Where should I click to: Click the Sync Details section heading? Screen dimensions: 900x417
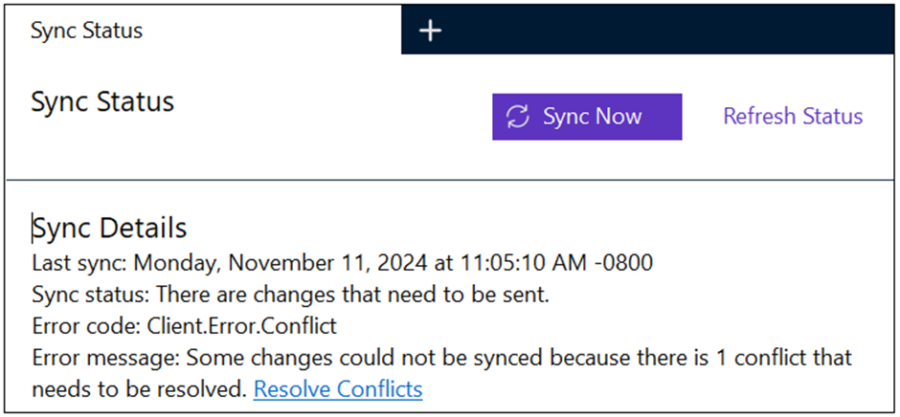[110, 229]
